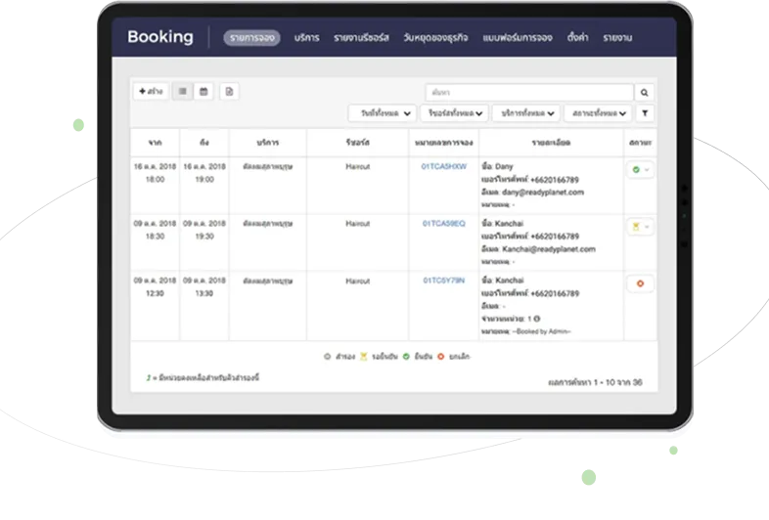The height and width of the screenshot is (520, 769).
Task: Click the filter funnel icon
Action: click(644, 113)
